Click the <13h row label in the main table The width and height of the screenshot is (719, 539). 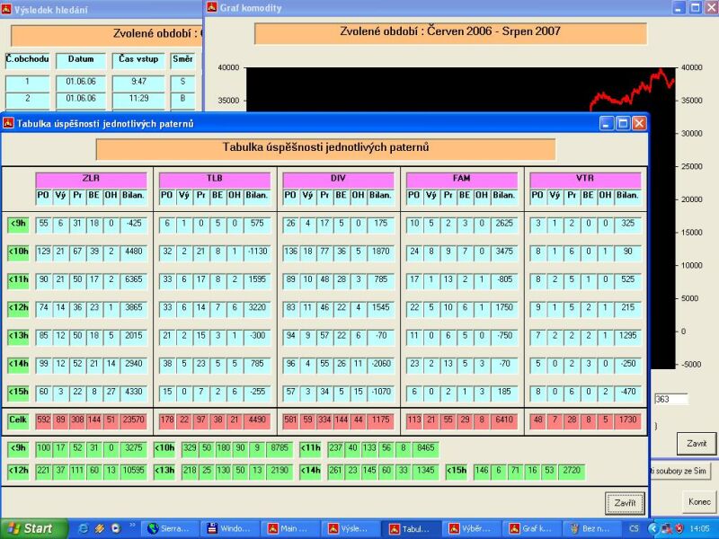(18, 336)
